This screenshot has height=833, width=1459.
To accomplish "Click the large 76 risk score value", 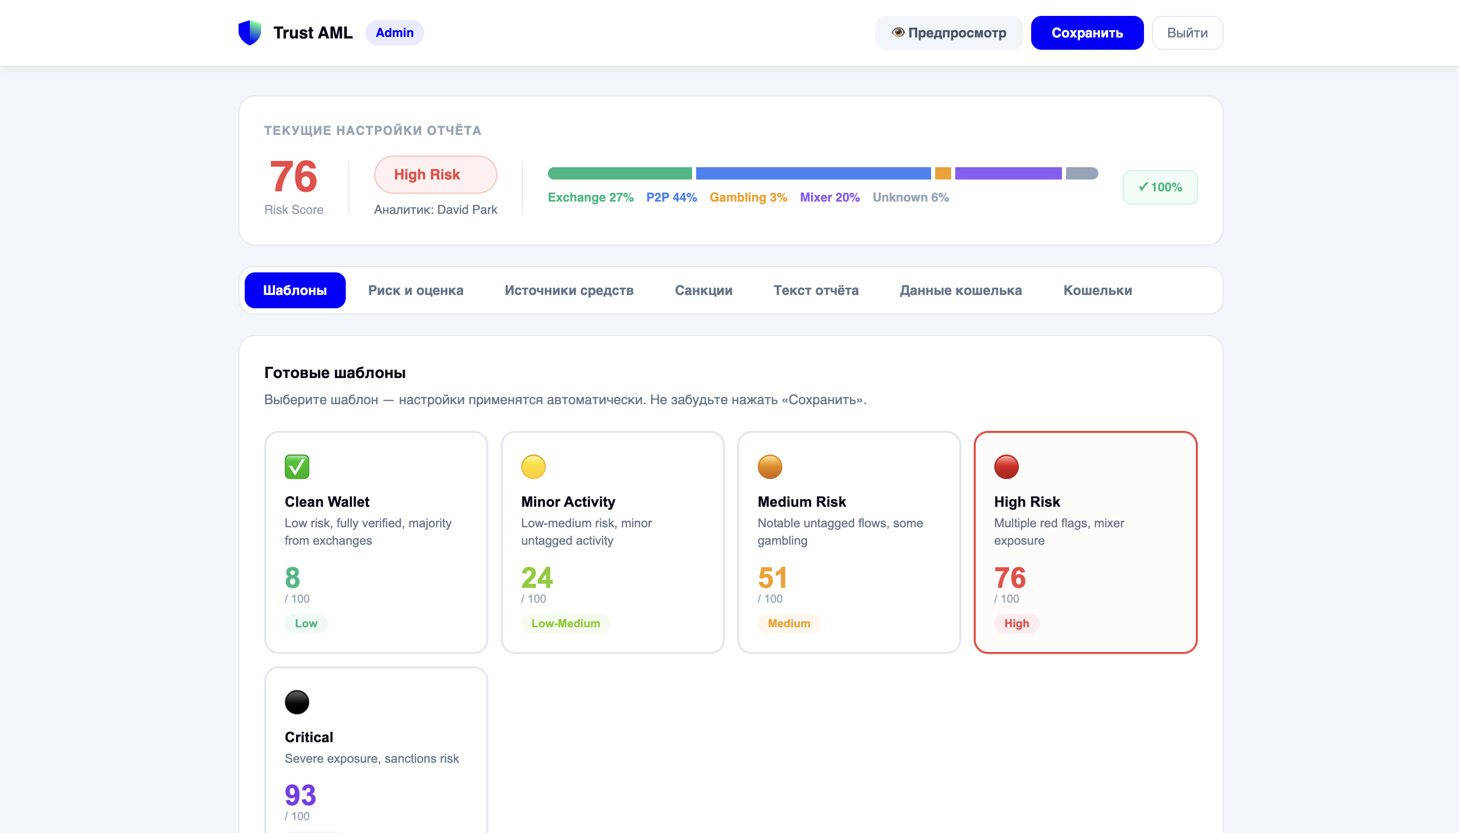I will [293, 176].
